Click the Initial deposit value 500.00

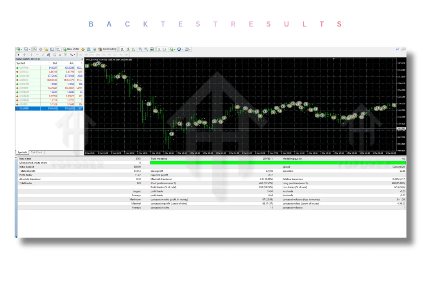[x=137, y=167]
